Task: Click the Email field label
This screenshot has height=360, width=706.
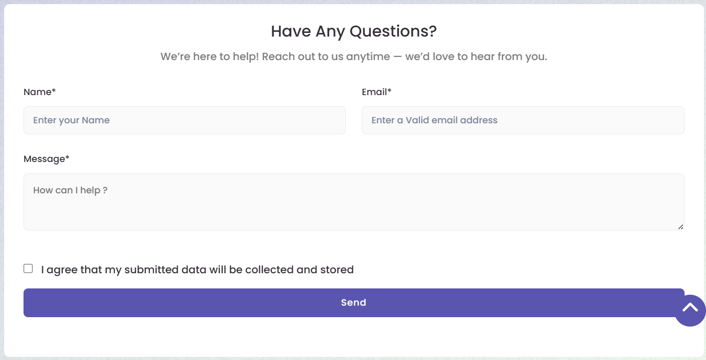Action: pyautogui.click(x=374, y=92)
